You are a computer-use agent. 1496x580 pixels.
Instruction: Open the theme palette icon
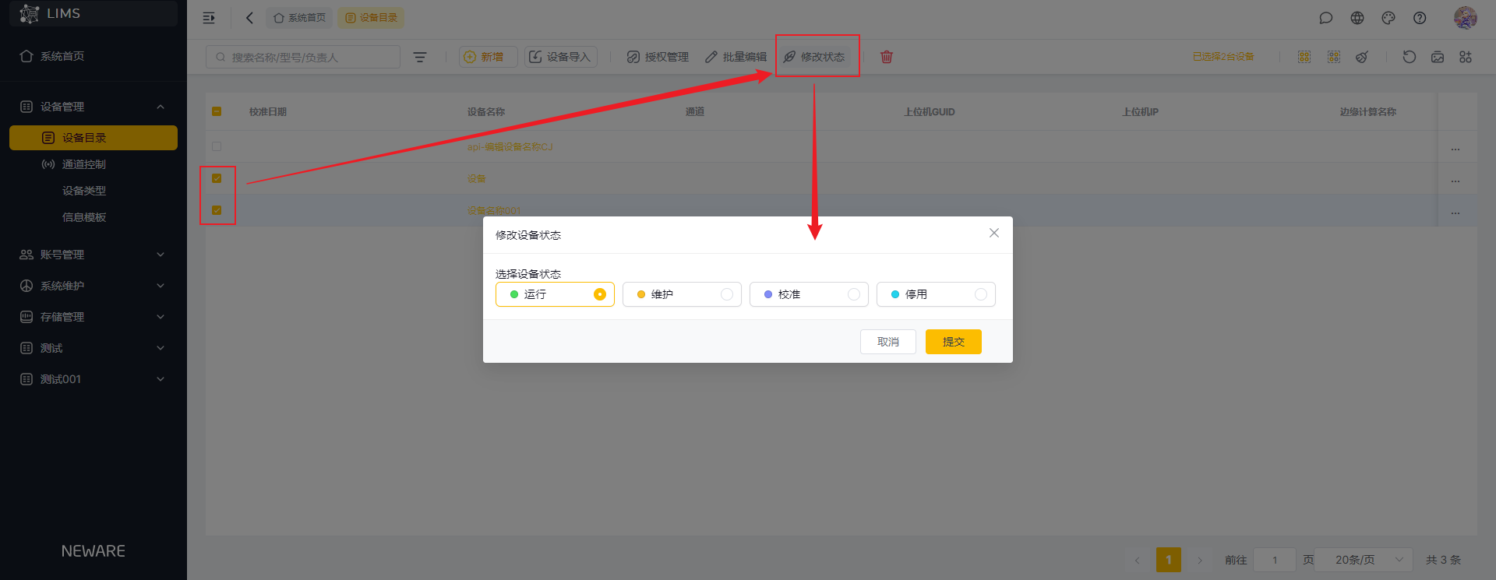(1388, 18)
